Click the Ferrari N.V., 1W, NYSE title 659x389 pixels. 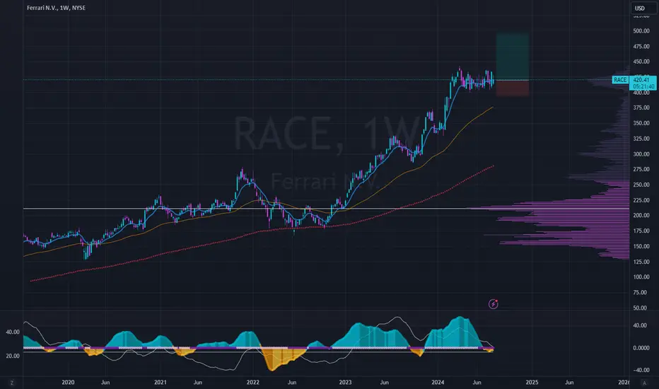(56, 8)
